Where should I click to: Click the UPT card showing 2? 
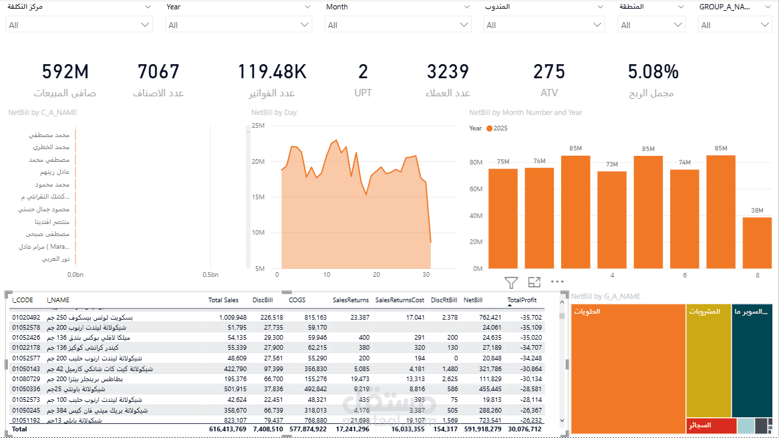[363, 80]
